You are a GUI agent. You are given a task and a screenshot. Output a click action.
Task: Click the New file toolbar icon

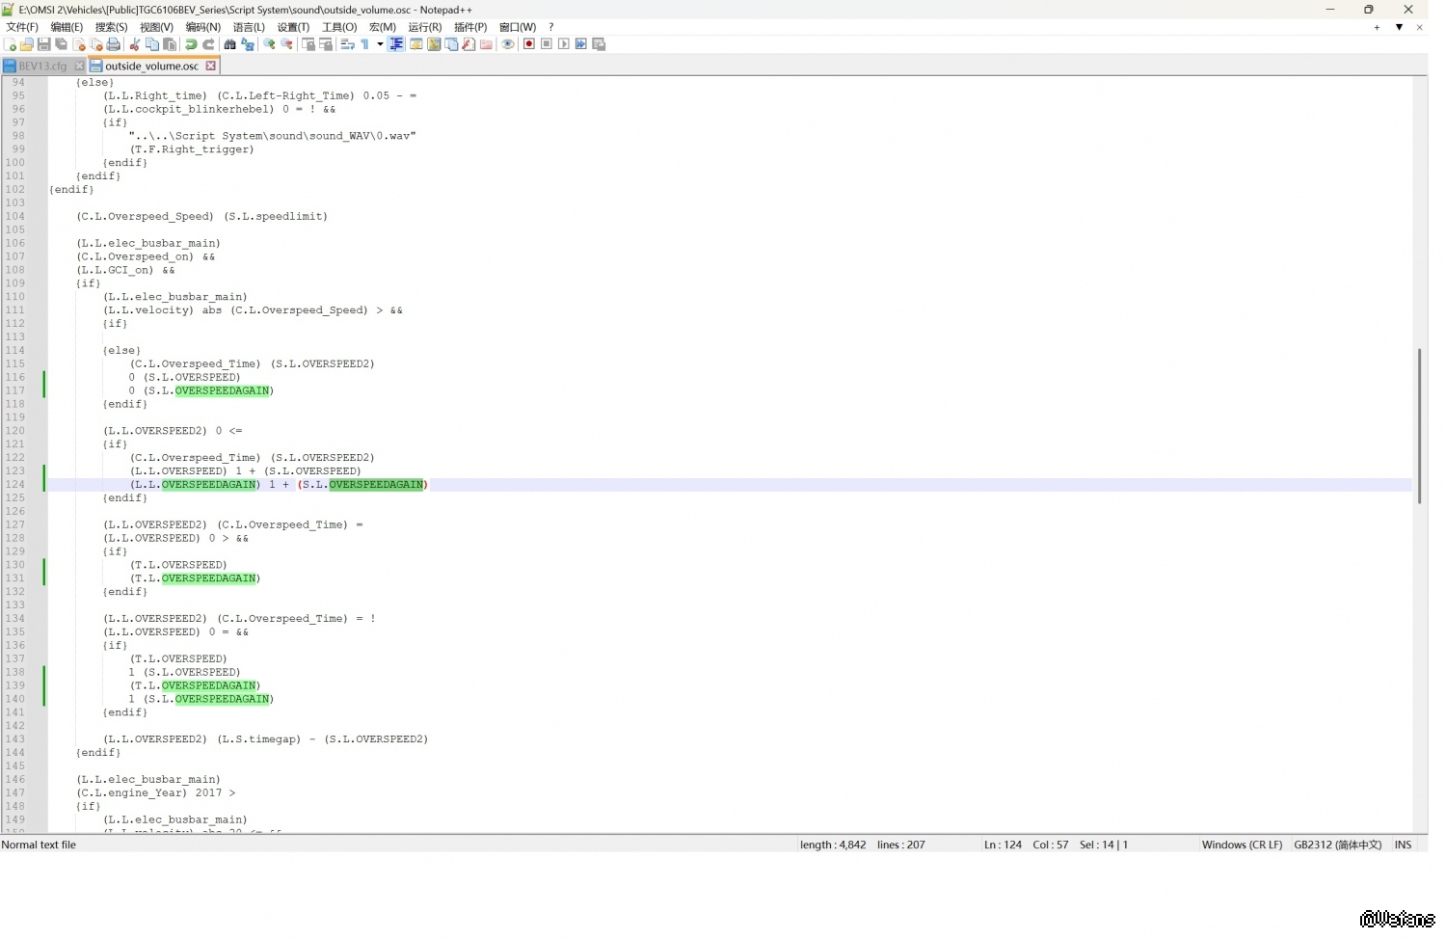[10, 44]
